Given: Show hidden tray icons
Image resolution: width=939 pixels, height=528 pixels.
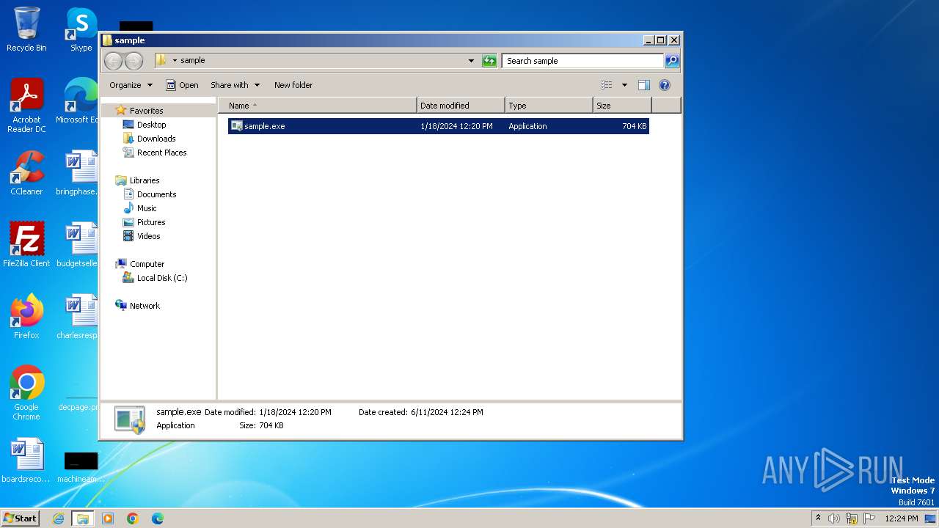Looking at the screenshot, I should [x=818, y=518].
